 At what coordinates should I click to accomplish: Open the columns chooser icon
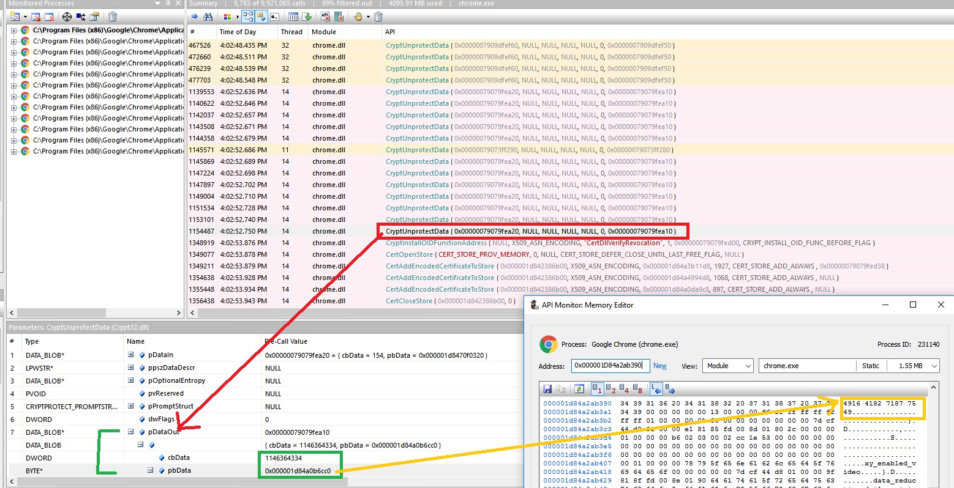pyautogui.click(x=293, y=17)
